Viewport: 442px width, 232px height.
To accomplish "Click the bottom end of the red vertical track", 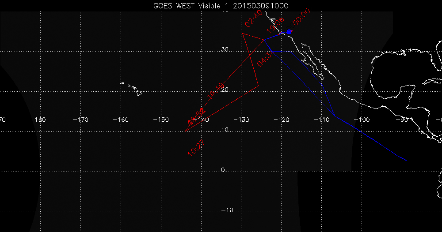I will pos(185,184).
